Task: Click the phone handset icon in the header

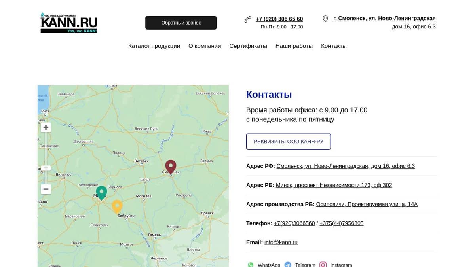Action: pos(248,19)
